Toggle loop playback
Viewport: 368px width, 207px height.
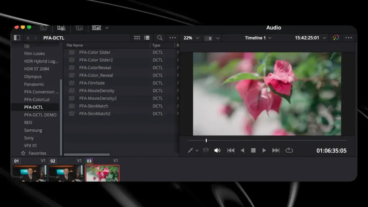[289, 151]
